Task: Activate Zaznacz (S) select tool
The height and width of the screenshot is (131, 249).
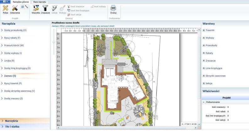Action: tap(10, 76)
